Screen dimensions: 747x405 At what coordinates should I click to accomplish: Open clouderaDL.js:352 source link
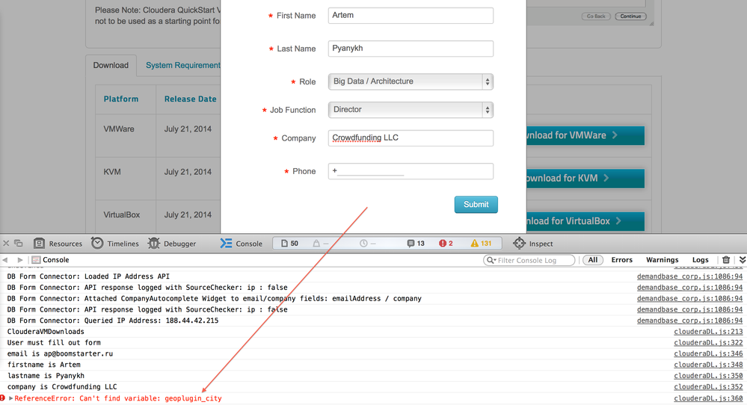708,387
